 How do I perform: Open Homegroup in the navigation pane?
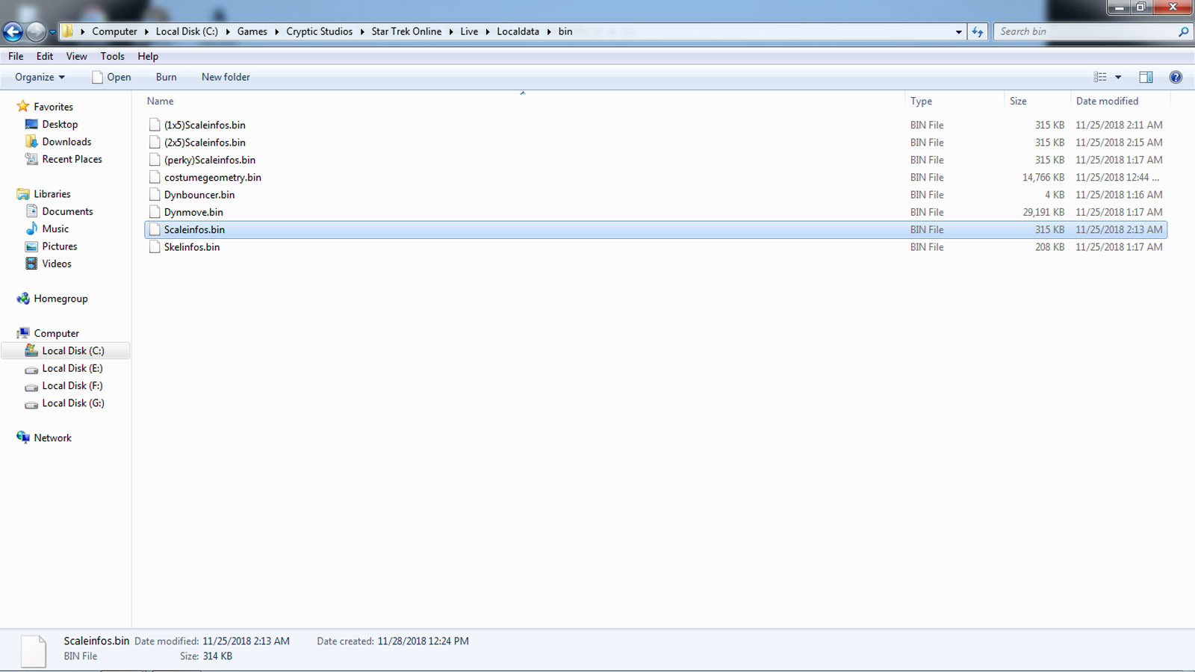tap(60, 299)
